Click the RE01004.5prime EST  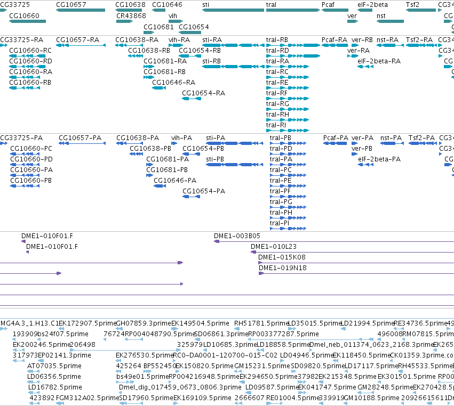[x=275, y=403]
